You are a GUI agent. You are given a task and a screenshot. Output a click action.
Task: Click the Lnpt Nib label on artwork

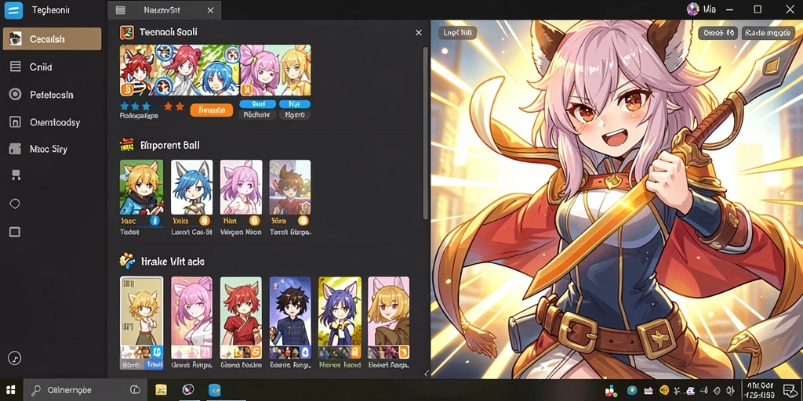pos(457,33)
